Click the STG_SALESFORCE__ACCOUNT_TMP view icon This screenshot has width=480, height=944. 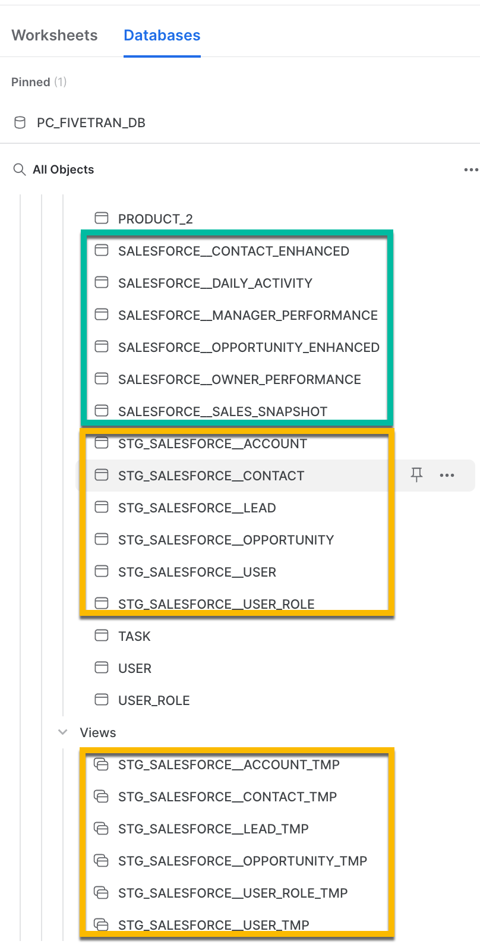[102, 764]
